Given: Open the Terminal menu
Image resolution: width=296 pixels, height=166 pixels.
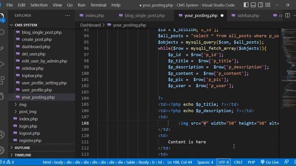Looking at the screenshot, I should [x=98, y=5].
